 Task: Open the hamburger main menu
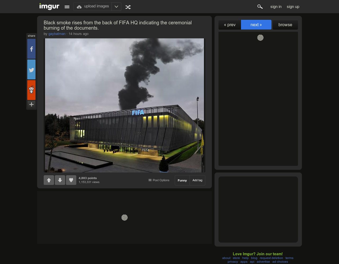[x=67, y=7]
